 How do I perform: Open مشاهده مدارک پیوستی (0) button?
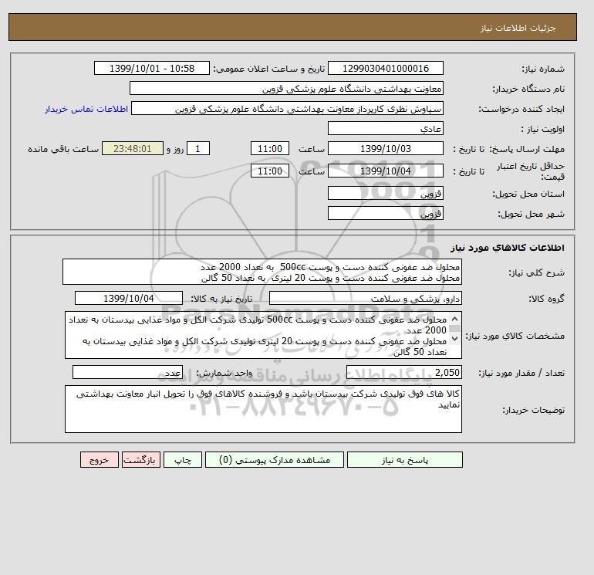click(x=275, y=460)
